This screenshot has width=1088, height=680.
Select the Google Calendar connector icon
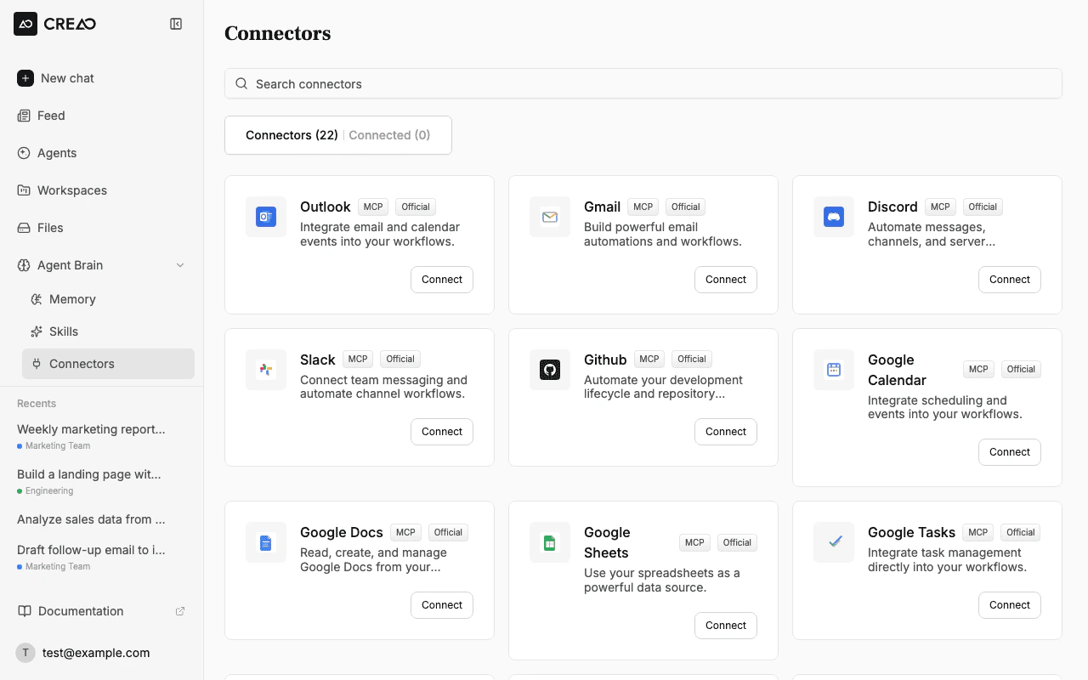point(834,370)
